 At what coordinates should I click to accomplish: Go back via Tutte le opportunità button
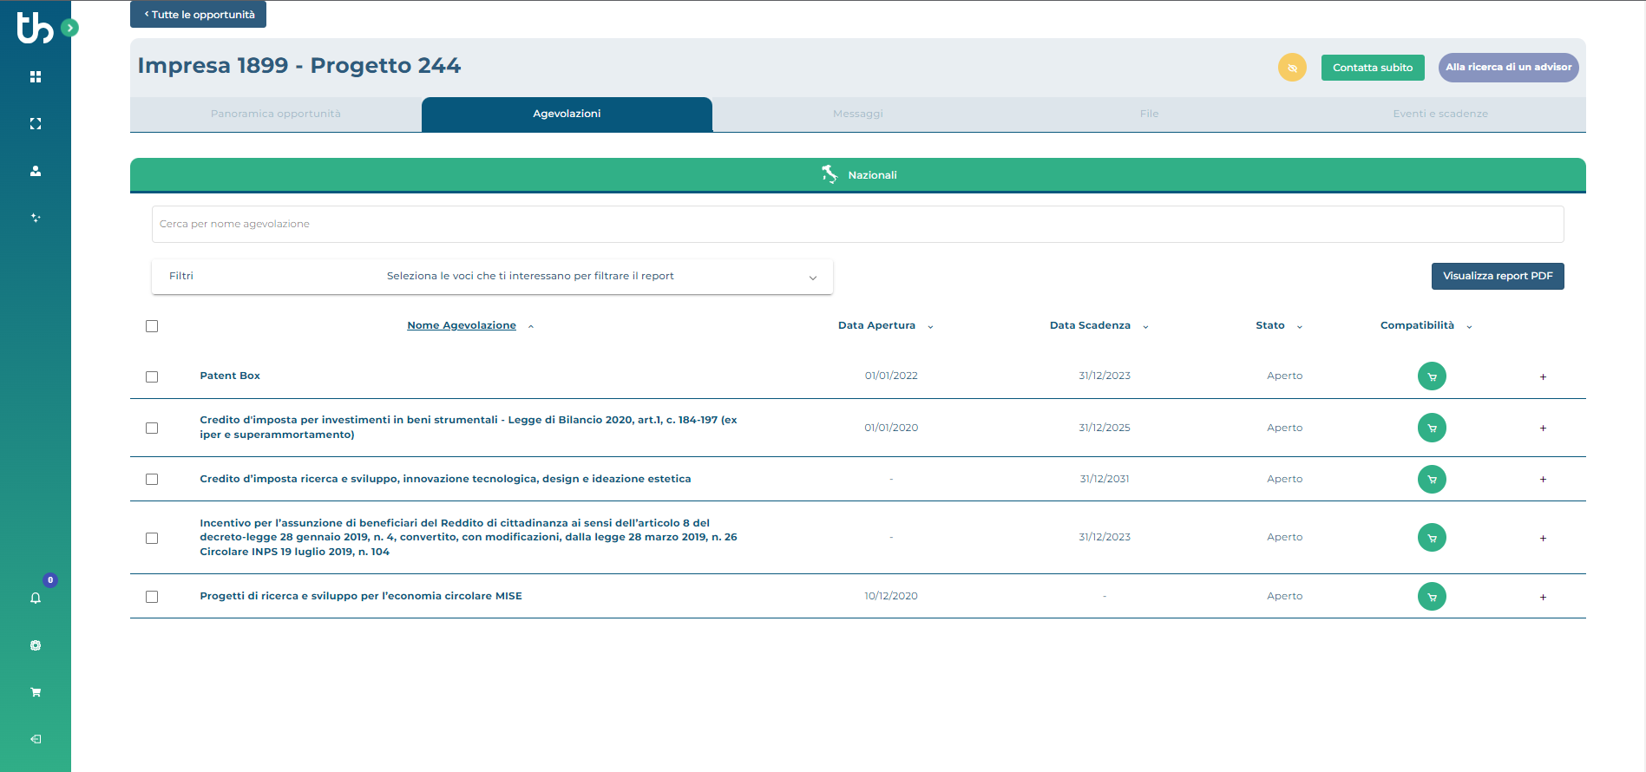(x=198, y=15)
